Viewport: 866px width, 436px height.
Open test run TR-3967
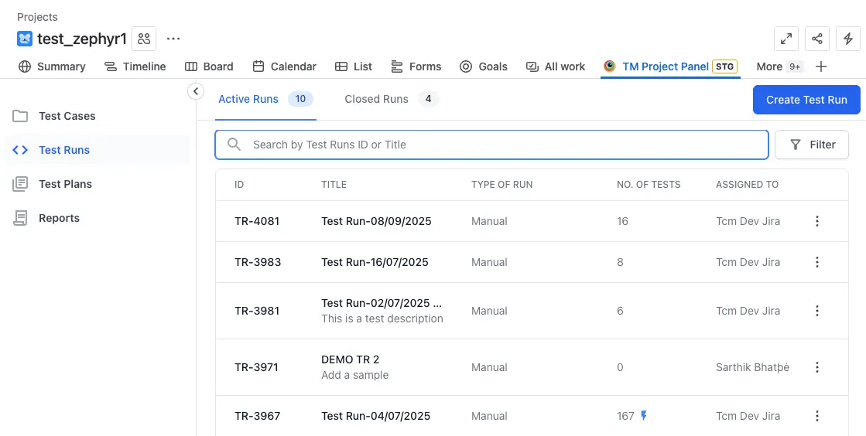258,416
